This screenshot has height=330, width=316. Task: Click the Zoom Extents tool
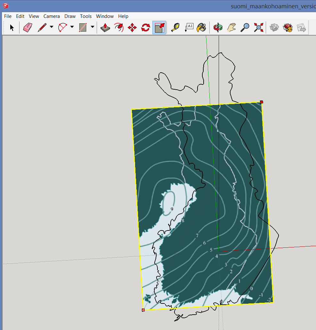tap(258, 28)
